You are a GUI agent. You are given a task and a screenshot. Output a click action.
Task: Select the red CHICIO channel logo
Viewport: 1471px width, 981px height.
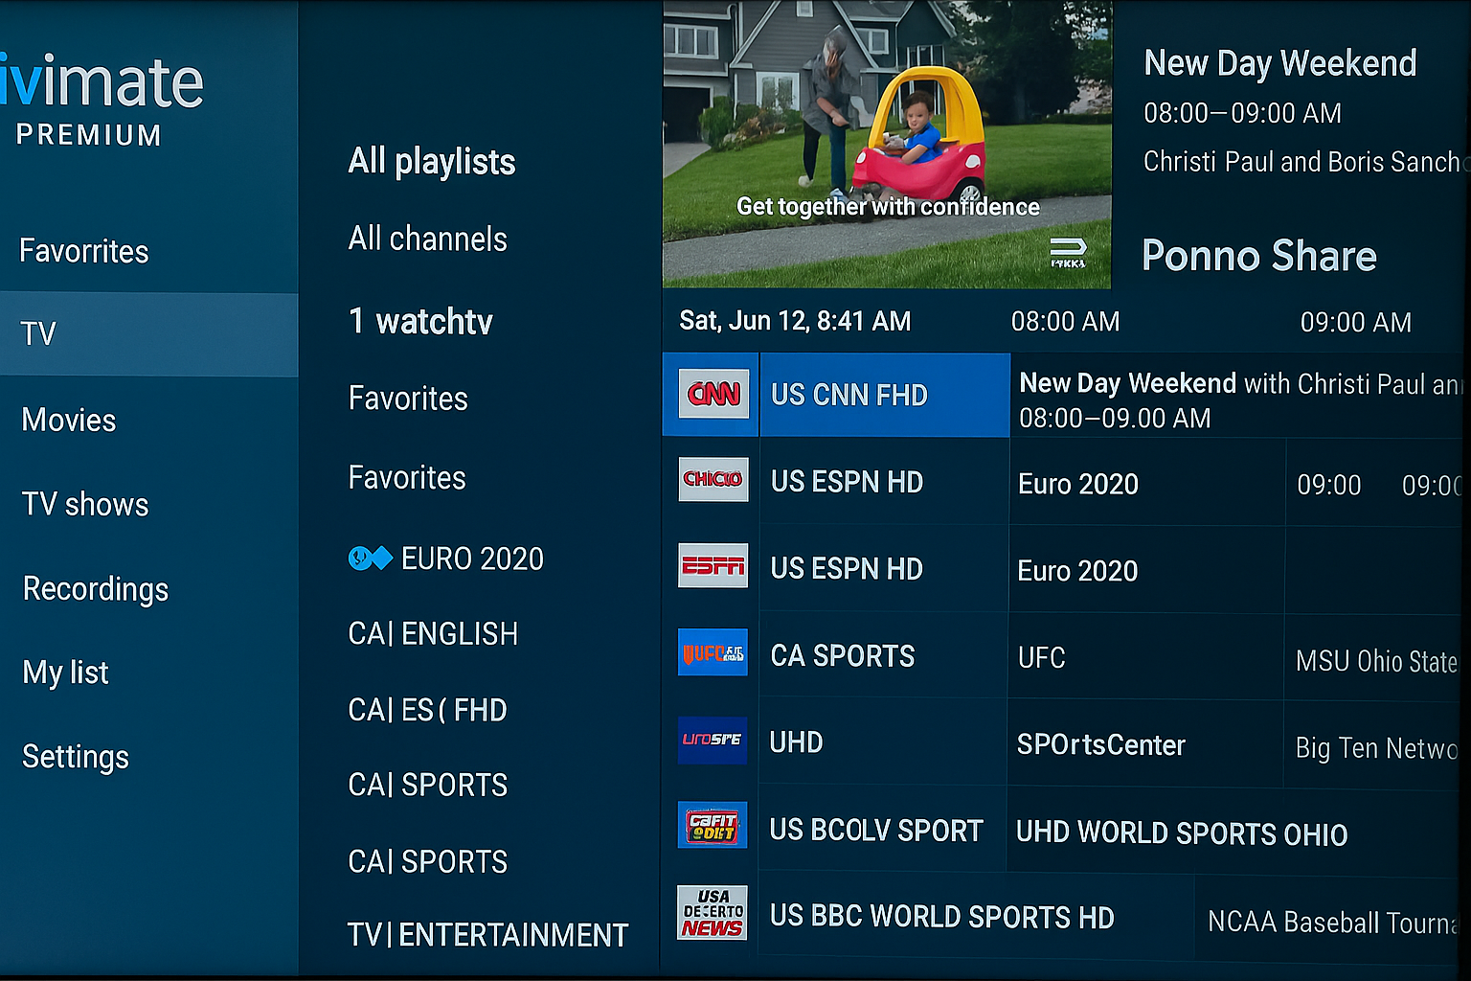(713, 478)
